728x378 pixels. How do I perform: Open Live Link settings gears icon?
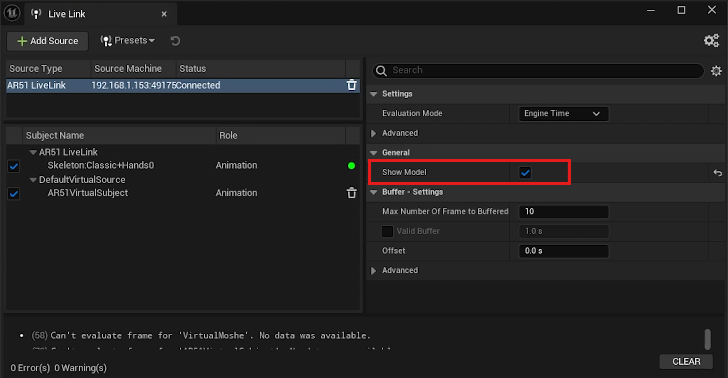(x=712, y=41)
